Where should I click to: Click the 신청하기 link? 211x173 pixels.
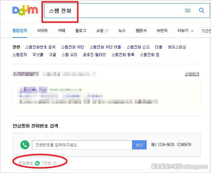[x=192, y=74]
